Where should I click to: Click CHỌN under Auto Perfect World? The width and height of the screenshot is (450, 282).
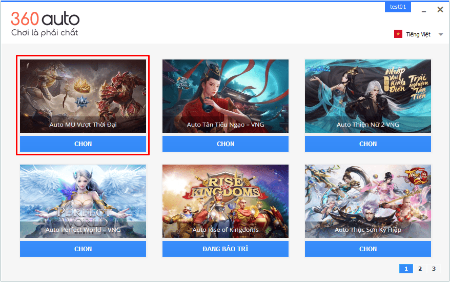click(83, 249)
